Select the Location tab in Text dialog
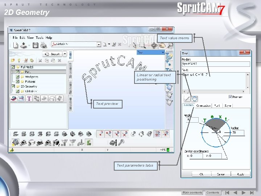 [188, 105]
